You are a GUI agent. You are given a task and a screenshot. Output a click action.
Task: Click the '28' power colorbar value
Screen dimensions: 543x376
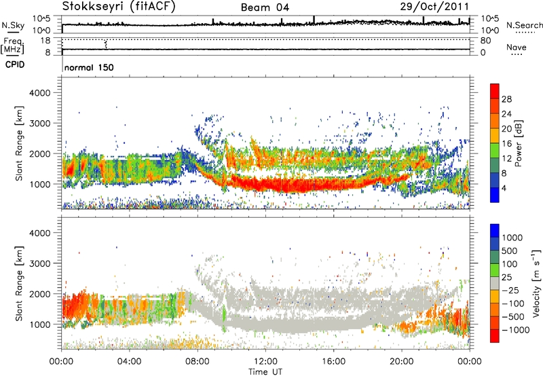point(506,99)
